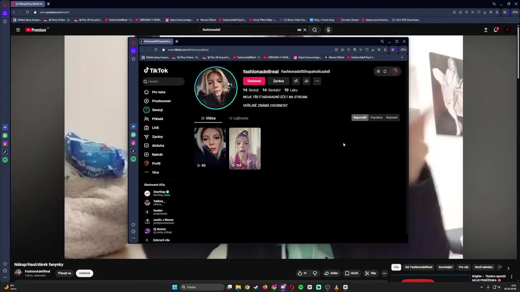Click the pink Sledovat follow button

coord(254,81)
